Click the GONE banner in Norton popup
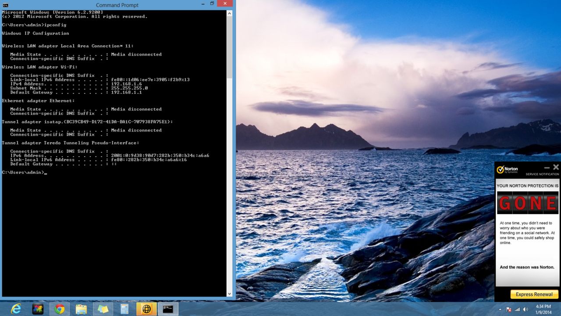The image size is (561, 316). tap(528, 203)
